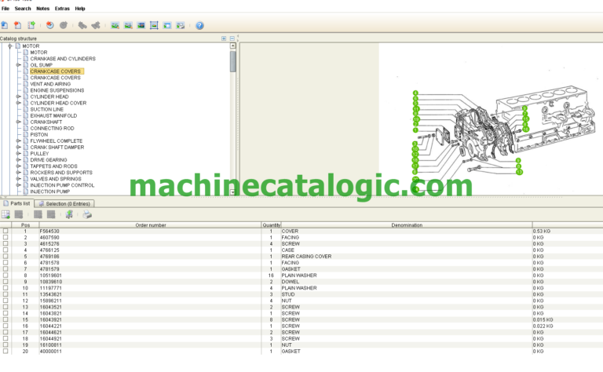The height and width of the screenshot is (372, 603).
Task: Expand the CYLINDER HEAD COVER tree node
Action: (x=18, y=103)
